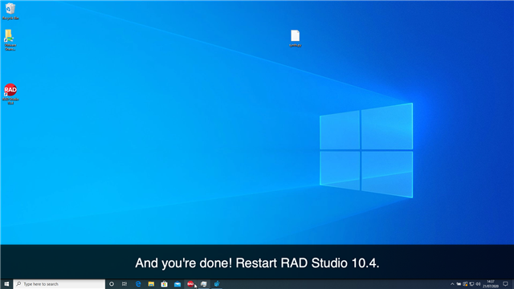Viewport: 514px width, 289px height.
Task: Switch to the blue Delphi-style taskbar app
Action: (217, 284)
